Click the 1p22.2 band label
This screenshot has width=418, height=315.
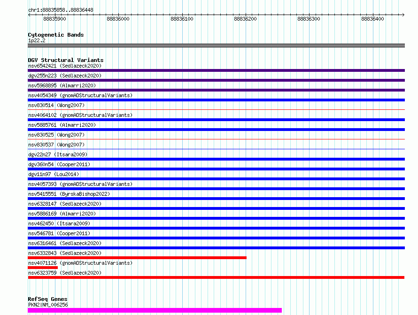37,41
